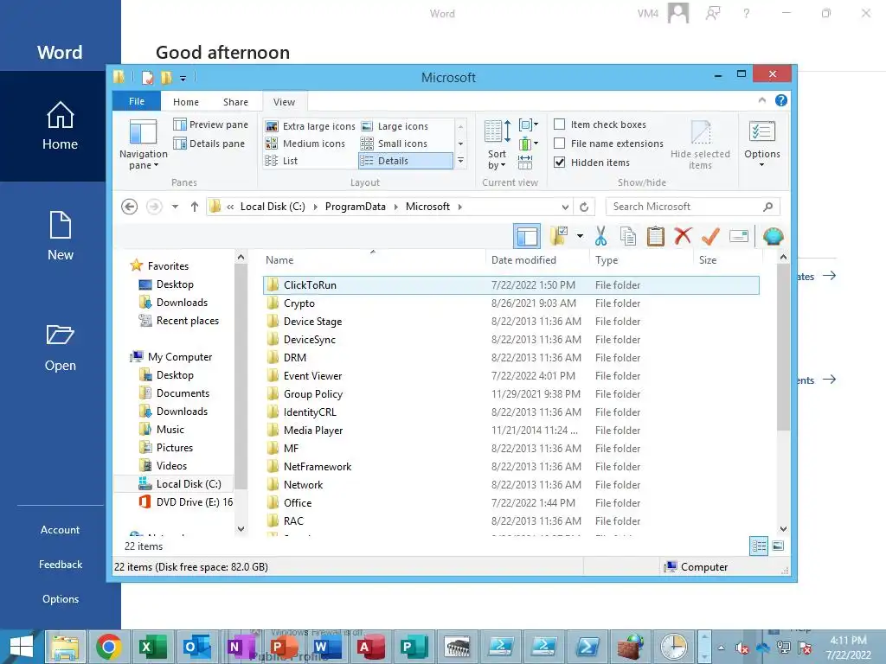
Task: Switch to the Share ribbon tab
Action: pyautogui.click(x=235, y=102)
